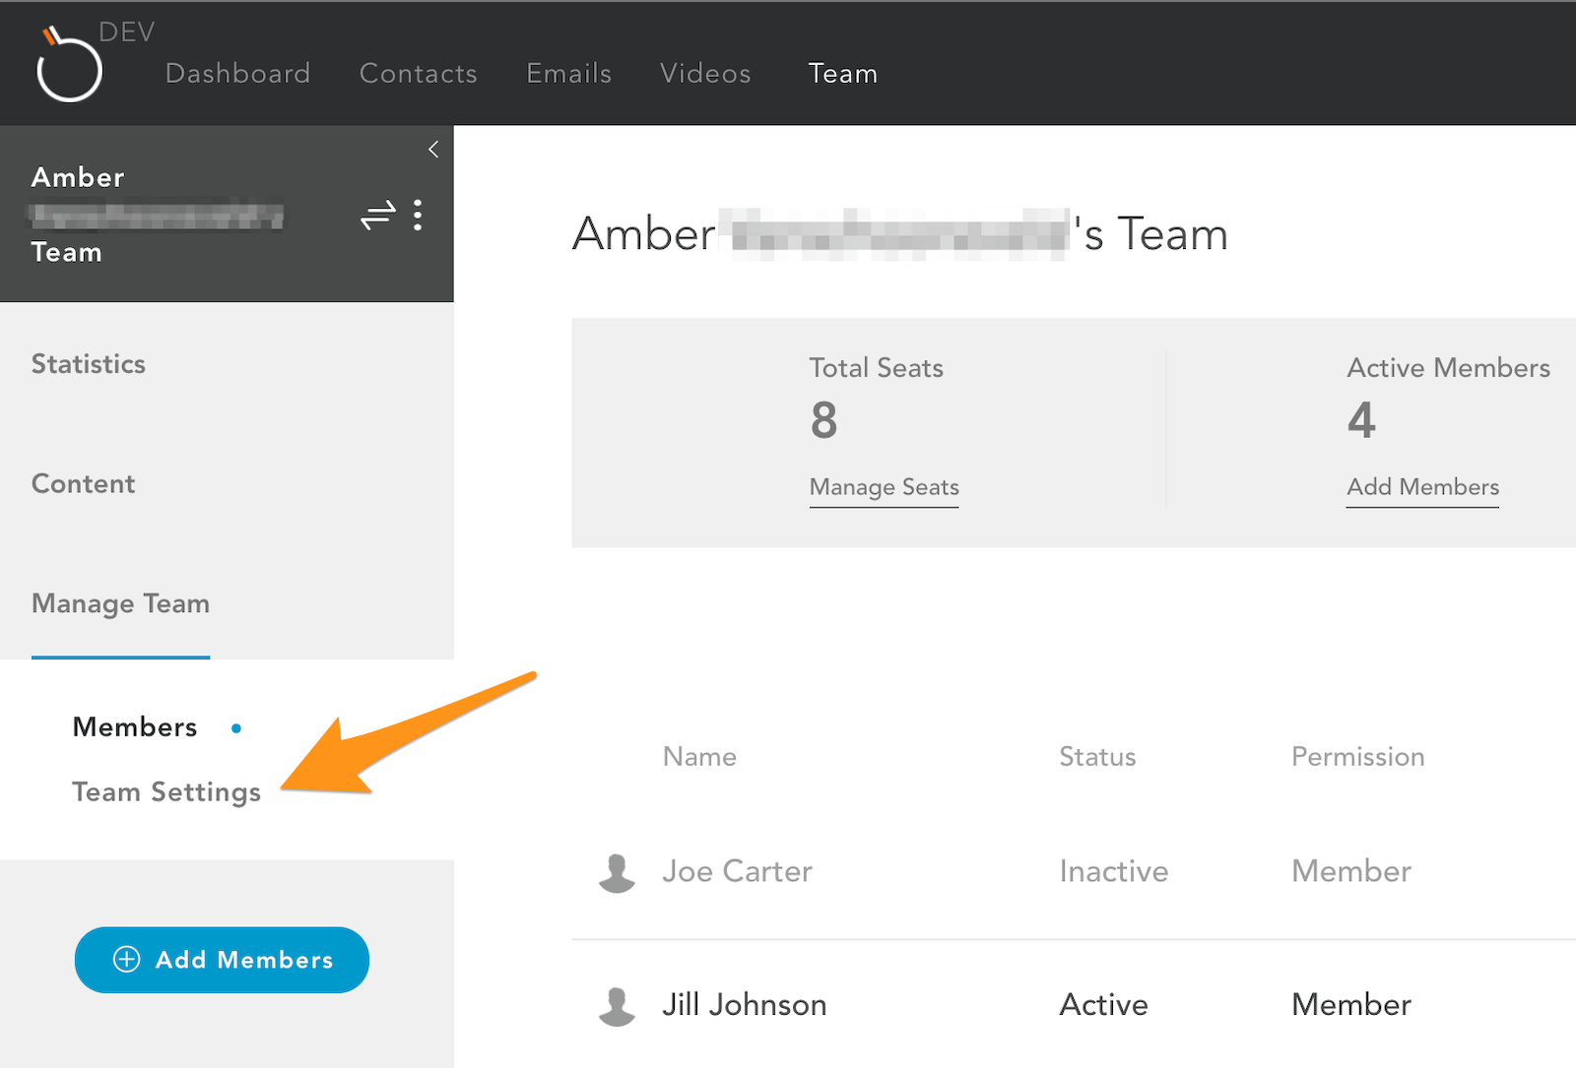Click Joe Carter's Inactive status
The height and width of the screenshot is (1068, 1576).
(x=1113, y=871)
